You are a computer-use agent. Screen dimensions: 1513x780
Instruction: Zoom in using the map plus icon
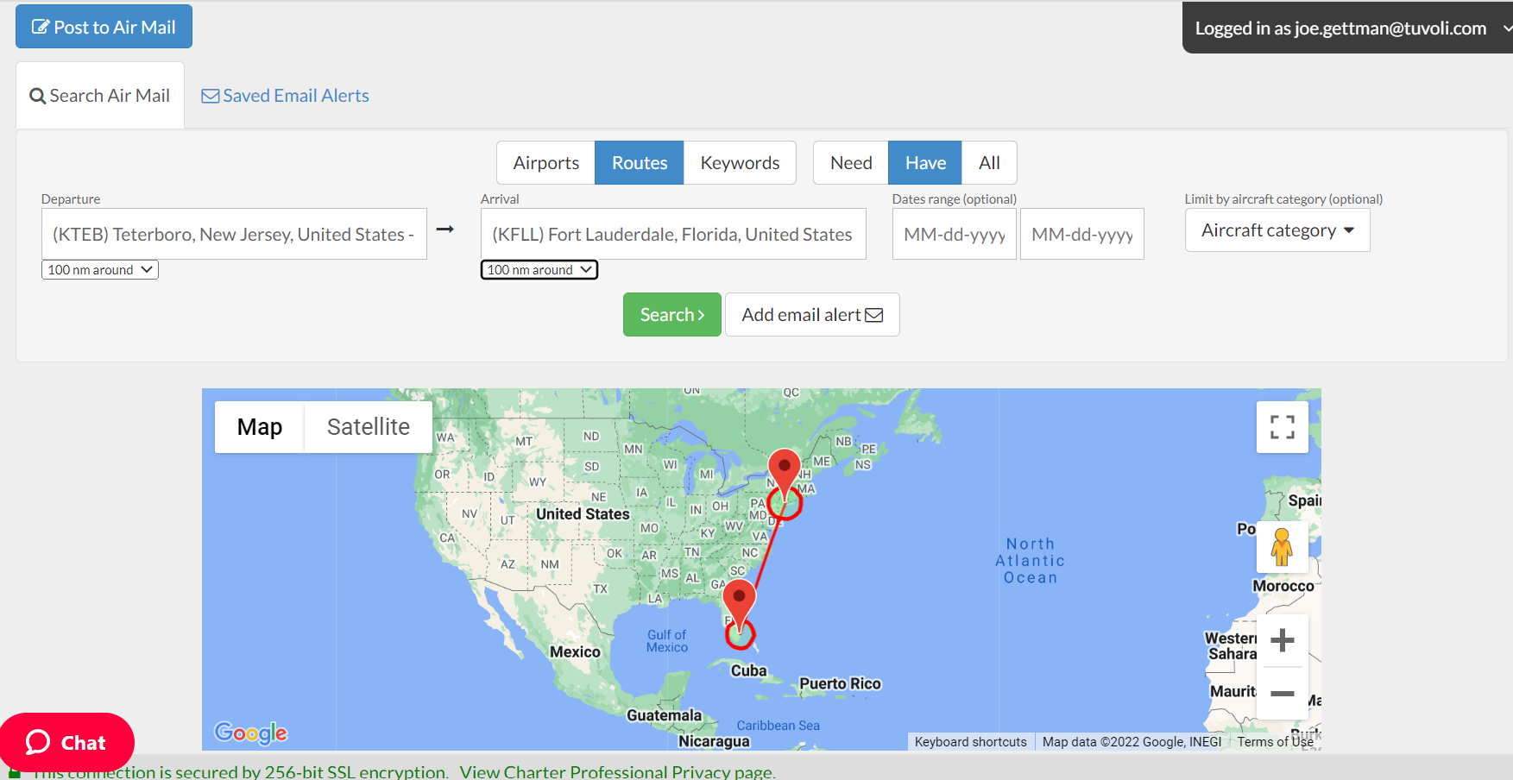tap(1282, 640)
